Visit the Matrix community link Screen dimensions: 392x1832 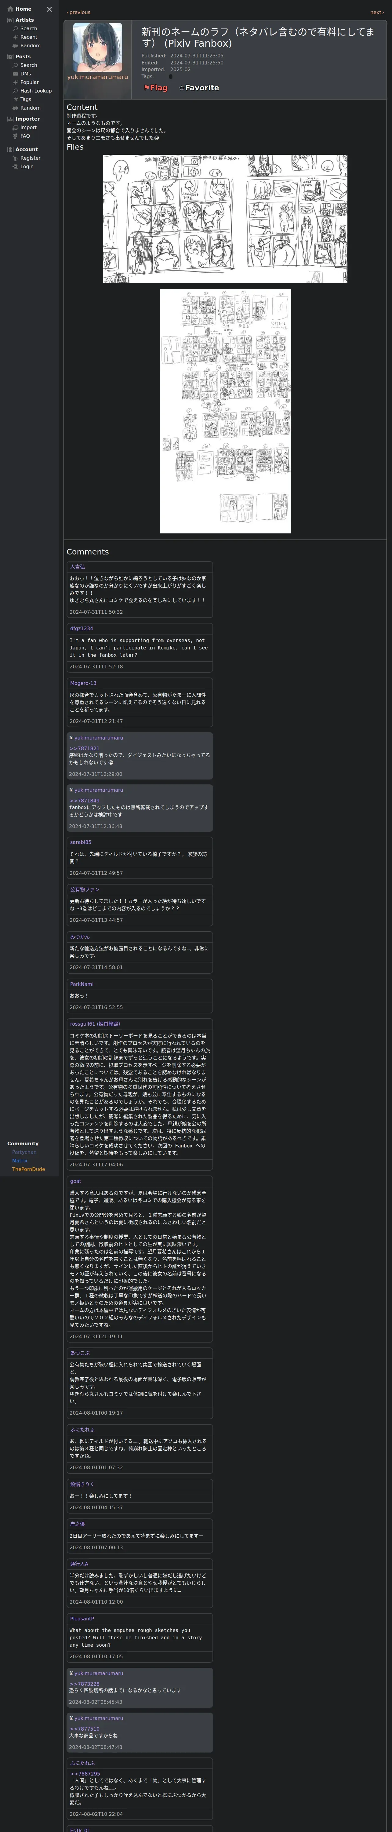click(20, 1161)
